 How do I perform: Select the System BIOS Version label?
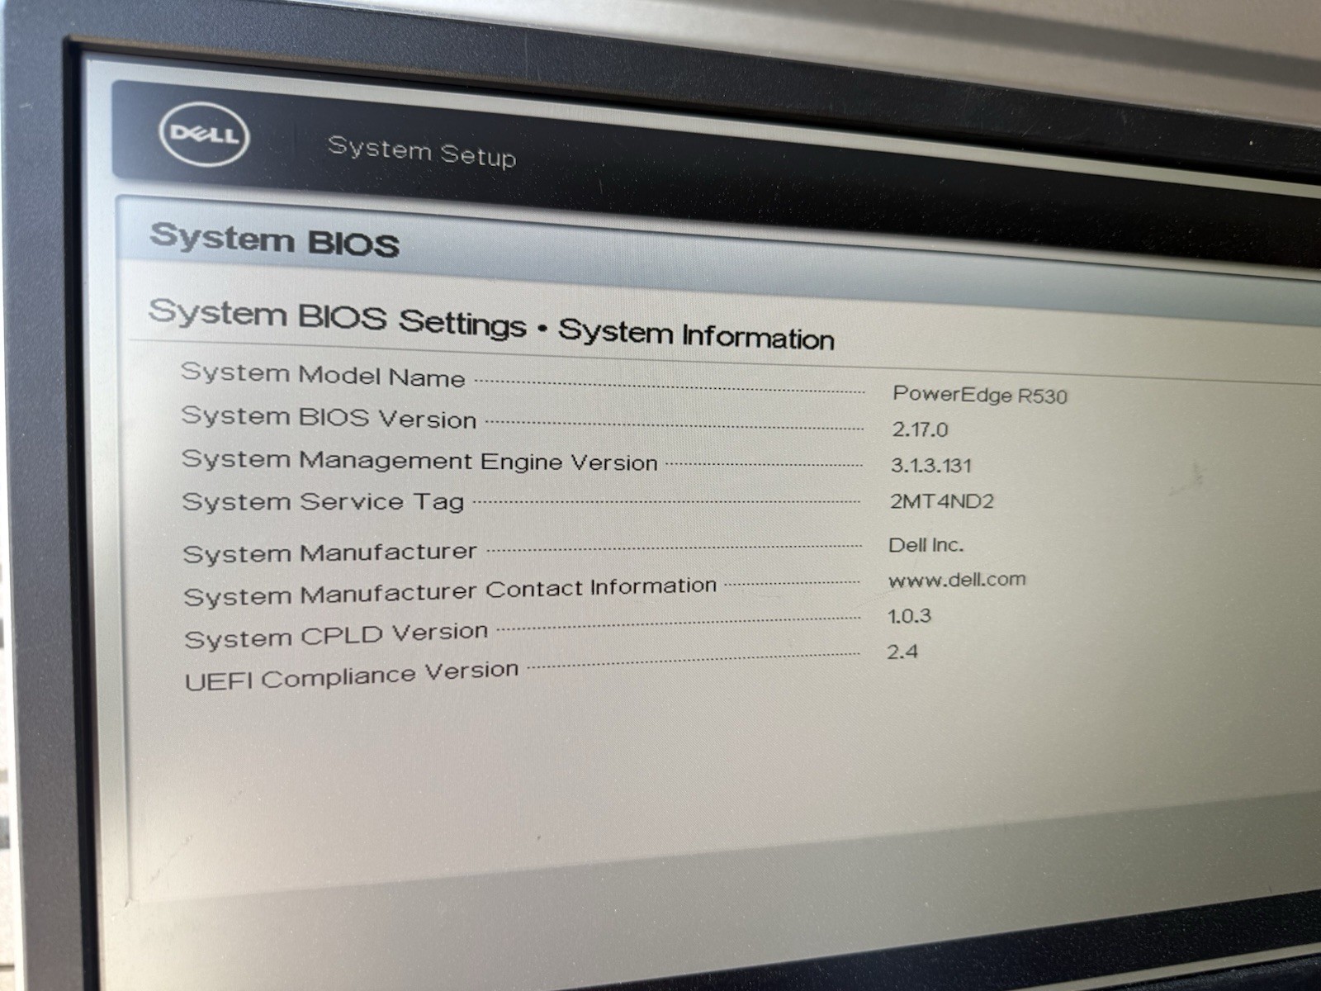click(329, 417)
